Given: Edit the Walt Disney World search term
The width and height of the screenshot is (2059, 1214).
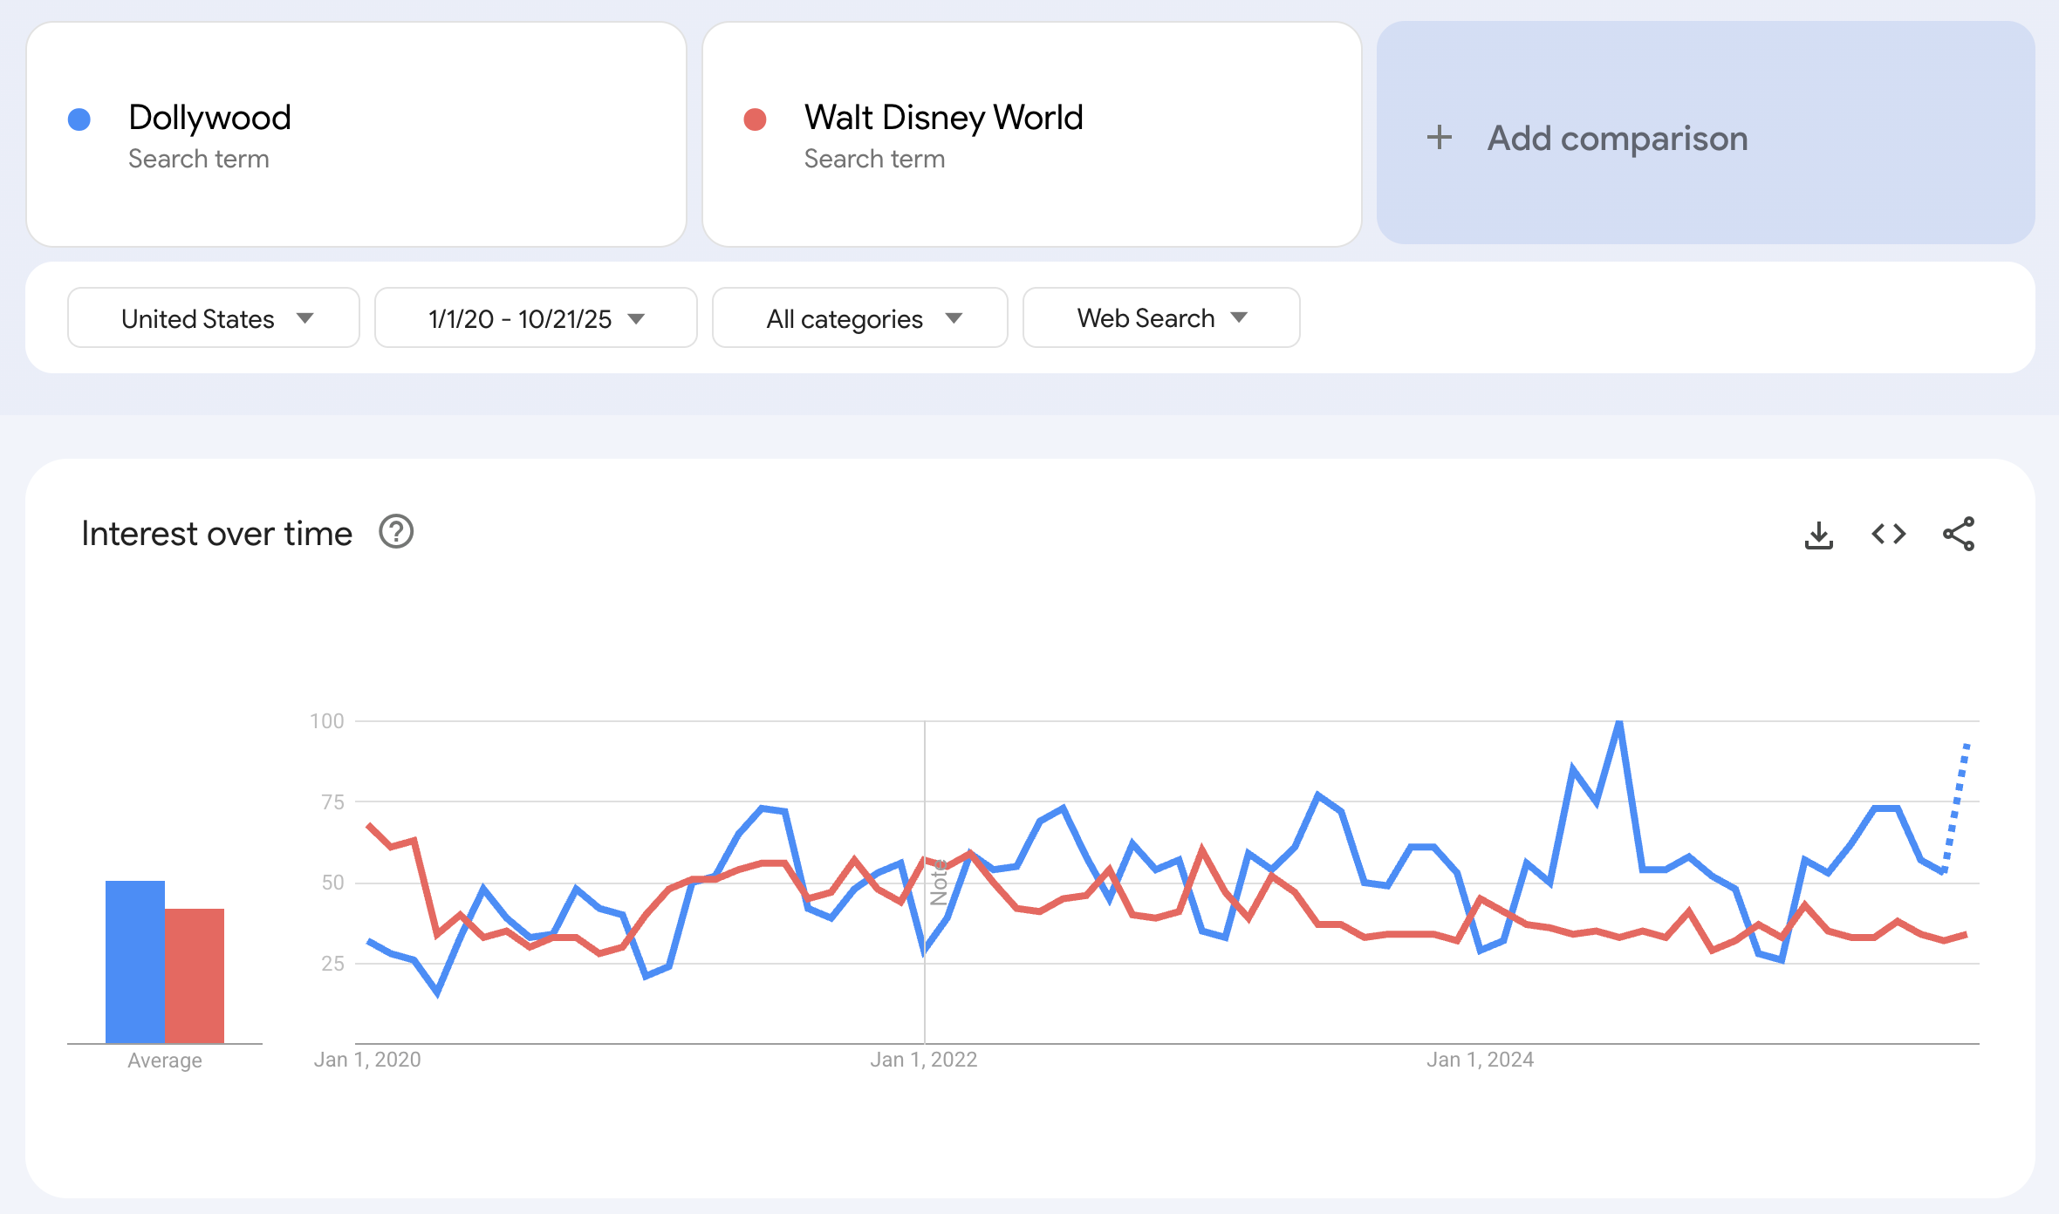Looking at the screenshot, I should [x=943, y=118].
